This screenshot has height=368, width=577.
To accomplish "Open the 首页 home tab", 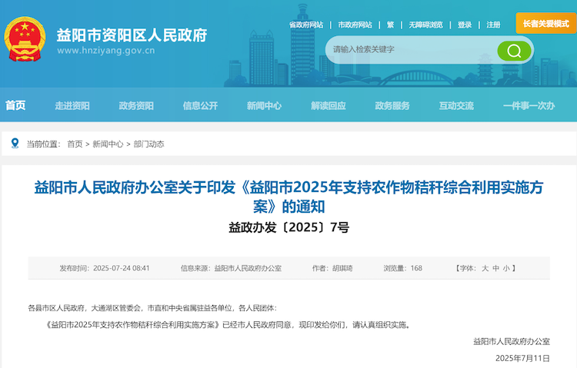I will [15, 105].
